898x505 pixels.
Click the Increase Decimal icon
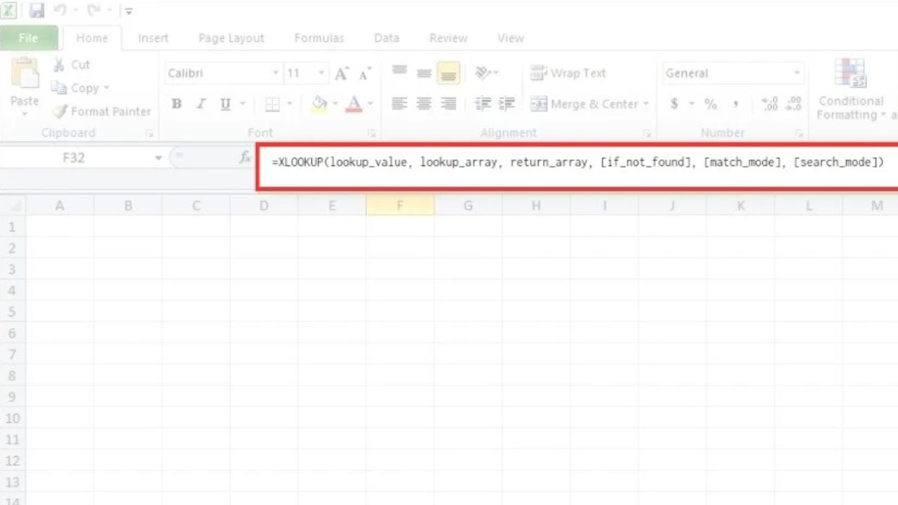[770, 104]
